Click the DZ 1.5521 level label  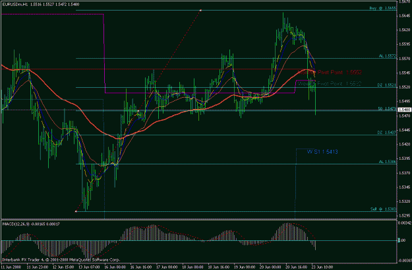387,85
